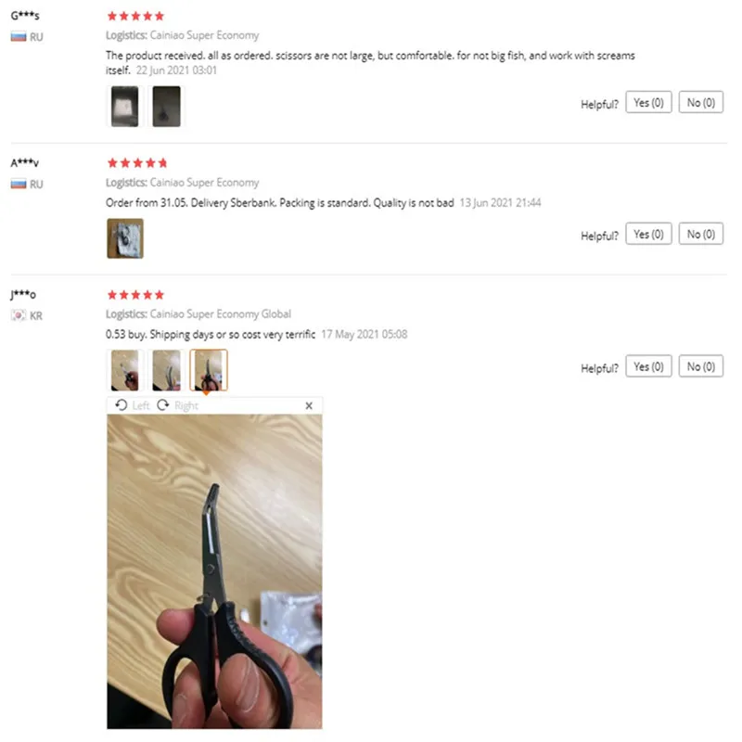742x742 pixels.
Task: Close the enlarged photo viewer
Action: tap(309, 405)
